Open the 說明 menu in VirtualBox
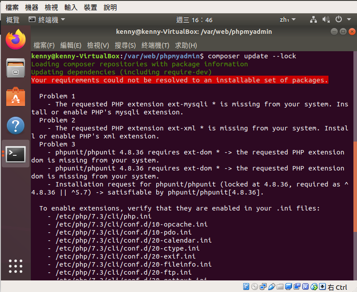 point(110,8)
